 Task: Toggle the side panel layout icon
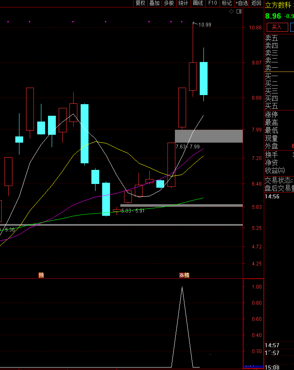pos(239,12)
